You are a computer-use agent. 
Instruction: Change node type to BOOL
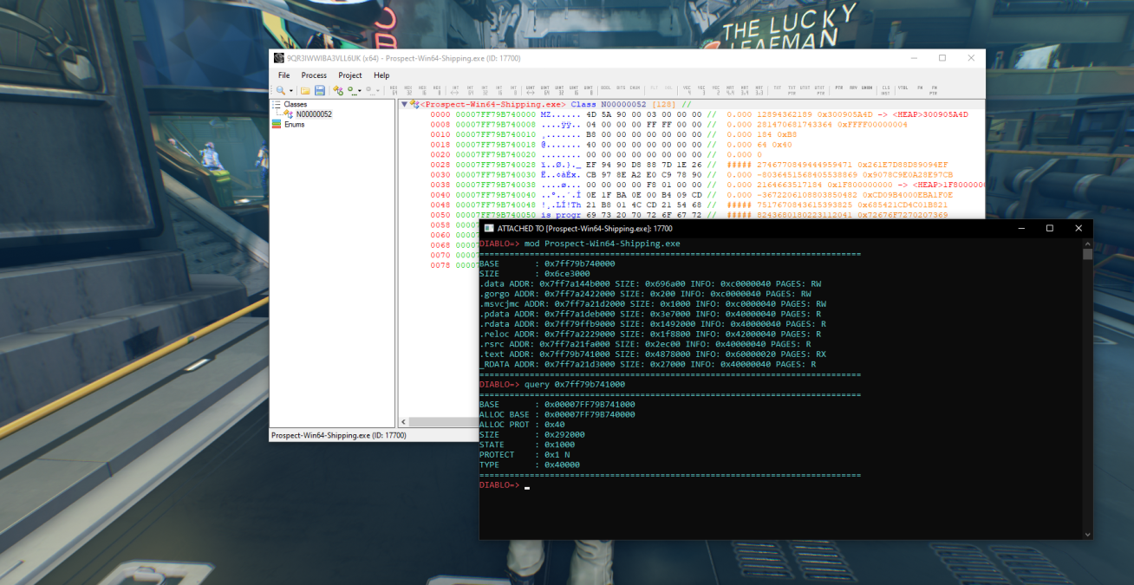604,88
